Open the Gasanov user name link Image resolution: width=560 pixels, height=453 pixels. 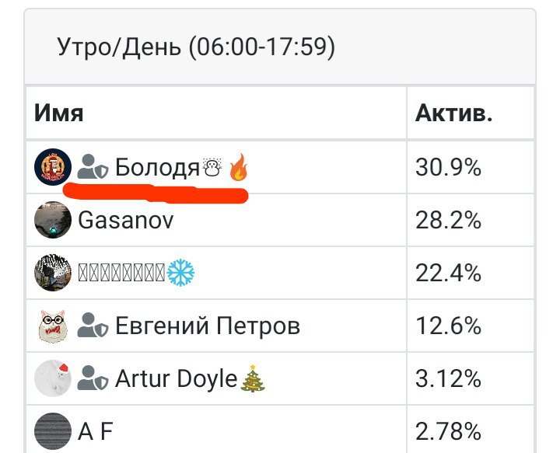pyautogui.click(x=126, y=220)
